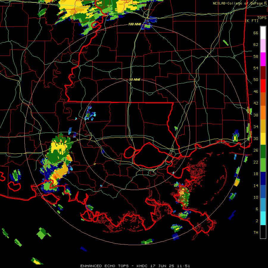The width and height of the screenshot is (268, 268).
Task: Click the legend value "66"
Action: point(256,33)
